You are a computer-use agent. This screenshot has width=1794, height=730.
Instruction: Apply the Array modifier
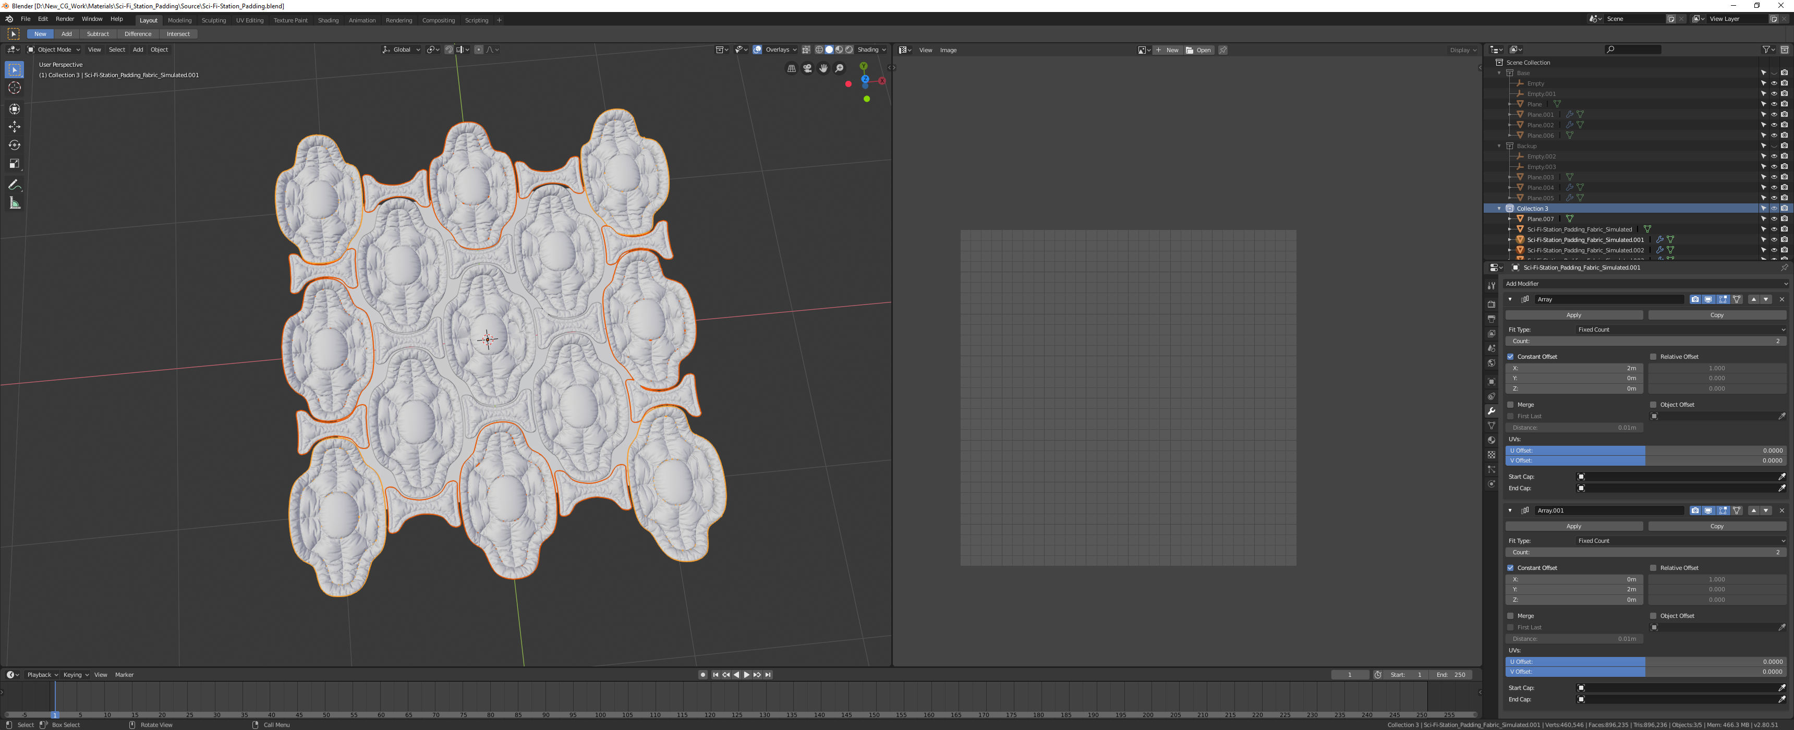[x=1574, y=315]
